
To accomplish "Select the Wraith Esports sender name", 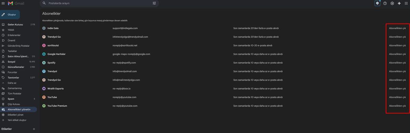I will click(x=56, y=89).
